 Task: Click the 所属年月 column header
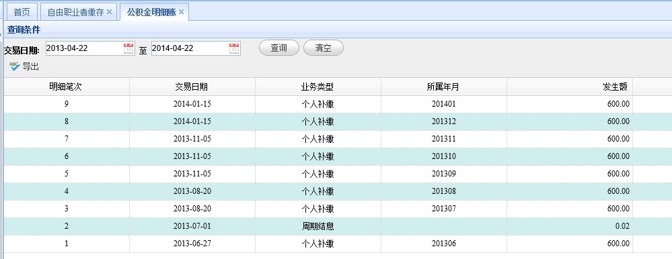[x=443, y=87]
